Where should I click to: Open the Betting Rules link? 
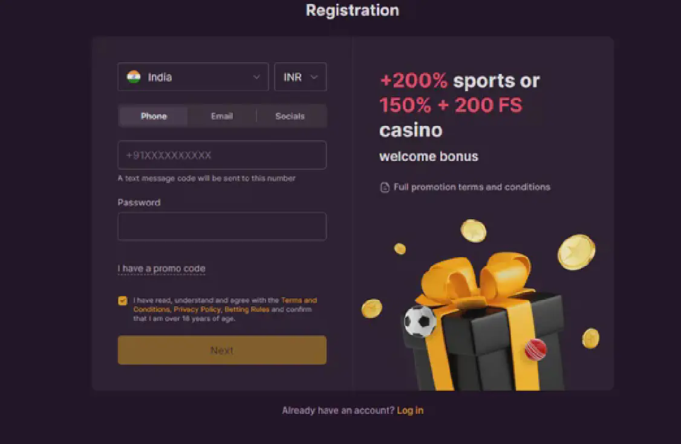coord(247,309)
